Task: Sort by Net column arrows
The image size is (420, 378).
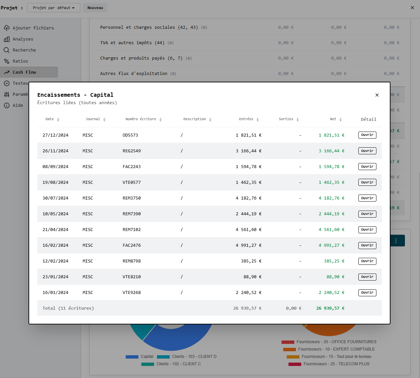Action: click(x=341, y=120)
